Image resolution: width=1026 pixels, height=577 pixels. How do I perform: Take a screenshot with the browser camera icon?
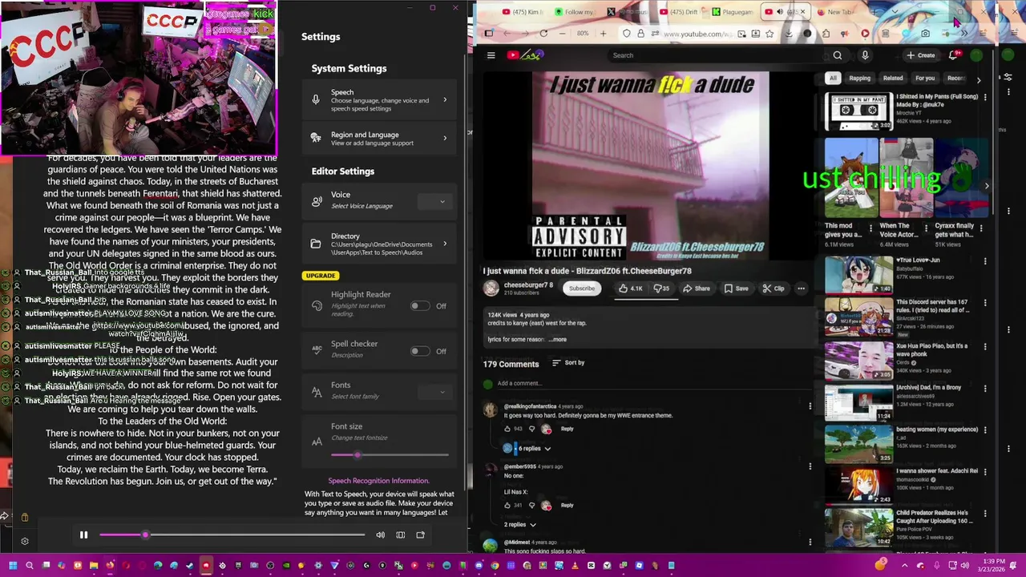click(925, 34)
